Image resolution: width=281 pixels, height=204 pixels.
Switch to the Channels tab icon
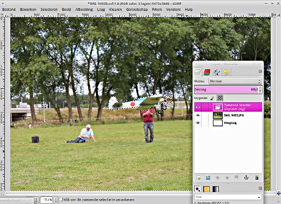click(x=207, y=72)
